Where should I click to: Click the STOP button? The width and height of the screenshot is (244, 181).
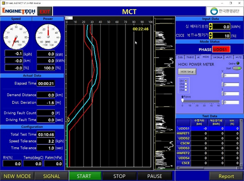pos(119,176)
